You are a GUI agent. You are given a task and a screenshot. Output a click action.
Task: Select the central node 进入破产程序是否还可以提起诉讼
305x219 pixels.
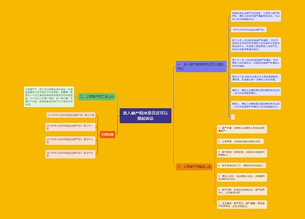point(145,116)
